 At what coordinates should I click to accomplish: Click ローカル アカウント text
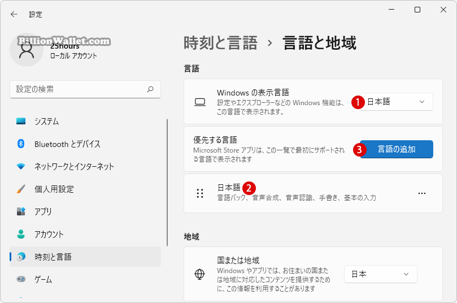point(73,56)
